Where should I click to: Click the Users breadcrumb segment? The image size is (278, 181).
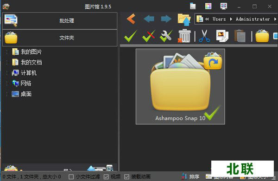[x=219, y=19]
